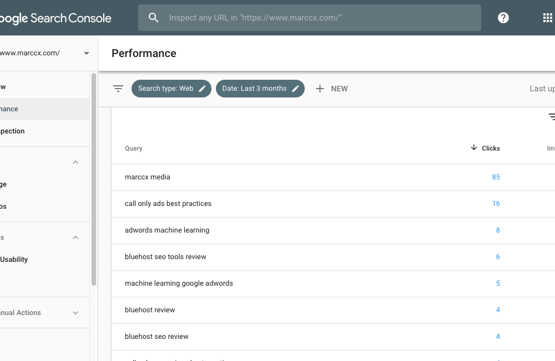Edit the Date filter pencil icon

click(296, 89)
